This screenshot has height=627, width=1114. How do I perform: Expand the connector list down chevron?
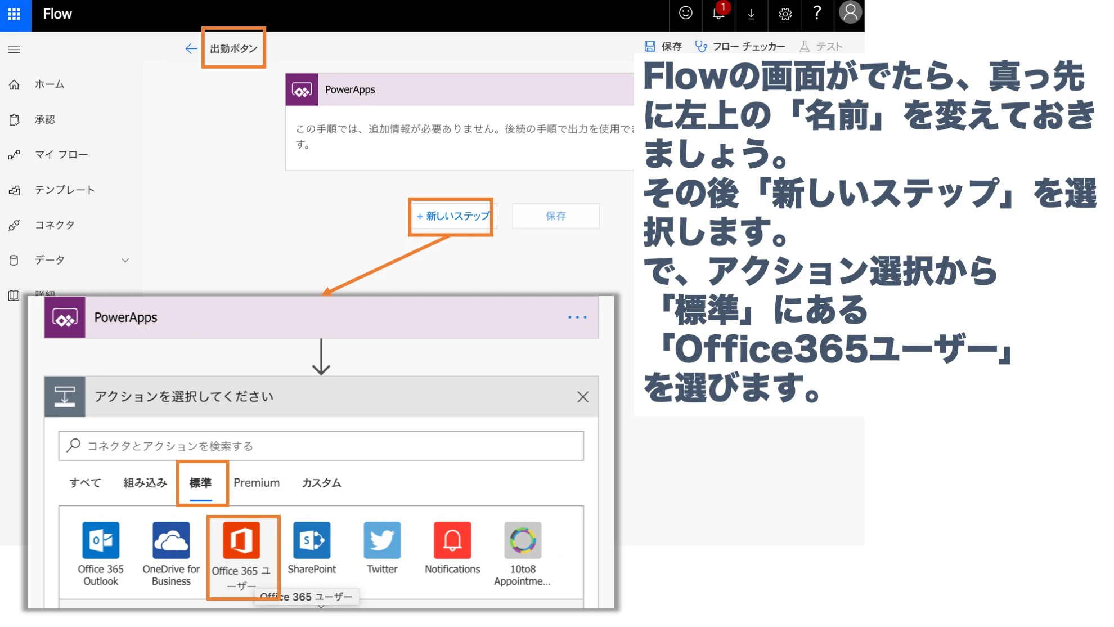[321, 606]
